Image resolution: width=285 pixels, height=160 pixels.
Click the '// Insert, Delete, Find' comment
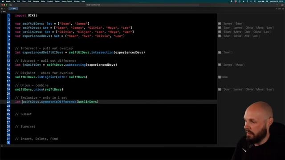point(37,139)
